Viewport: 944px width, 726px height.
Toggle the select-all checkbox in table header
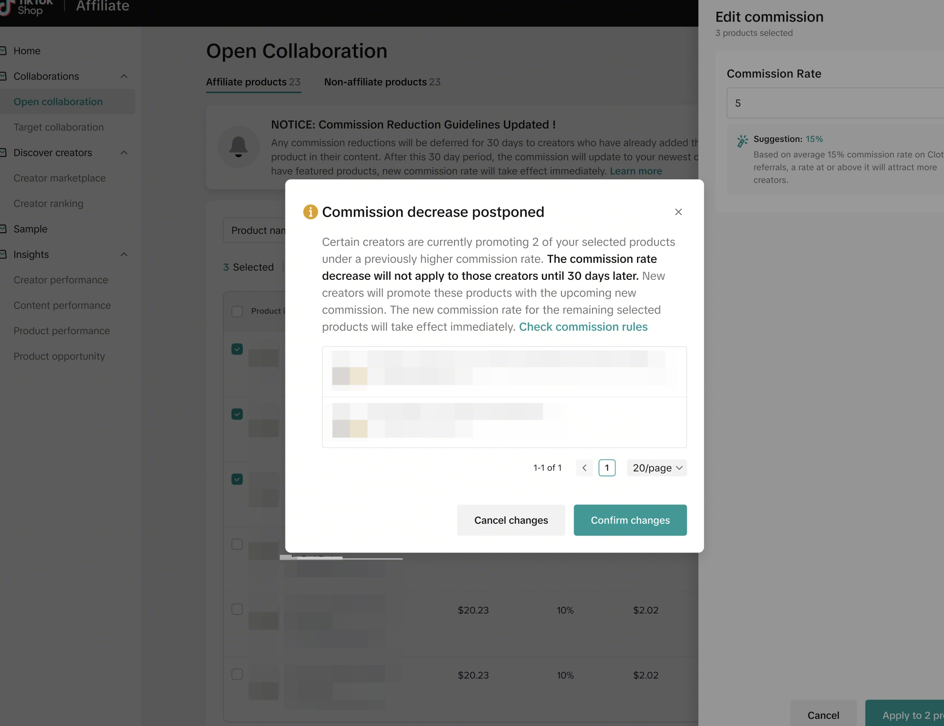coord(237,311)
